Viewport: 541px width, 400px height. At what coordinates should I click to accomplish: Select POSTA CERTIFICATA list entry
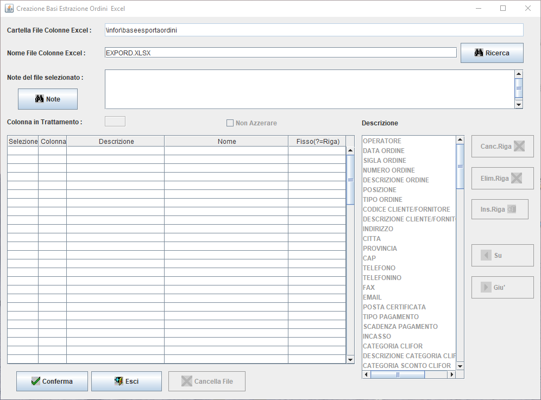[x=409, y=307]
